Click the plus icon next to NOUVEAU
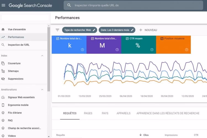207x138 pixels. click(x=141, y=30)
